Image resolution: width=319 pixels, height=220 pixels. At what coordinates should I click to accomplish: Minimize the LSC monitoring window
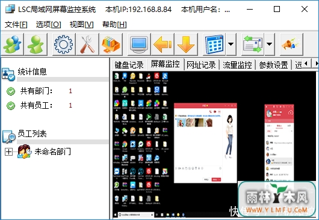point(250,9)
